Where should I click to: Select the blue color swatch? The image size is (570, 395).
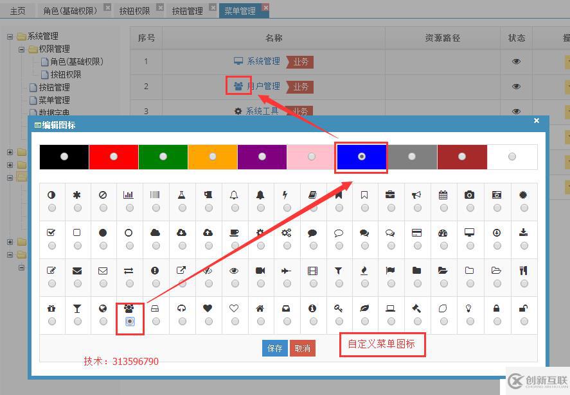[x=361, y=156]
